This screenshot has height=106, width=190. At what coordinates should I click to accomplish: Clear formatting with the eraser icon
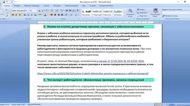47,11
